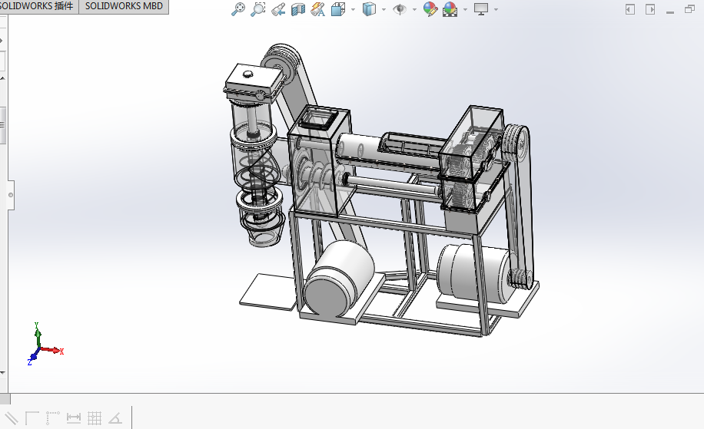Restore down the document window
Viewport: 704px width, 429px height.
(x=689, y=9)
